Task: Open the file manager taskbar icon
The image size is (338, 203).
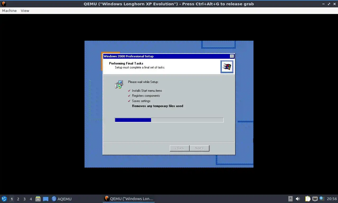Action: 38,199
